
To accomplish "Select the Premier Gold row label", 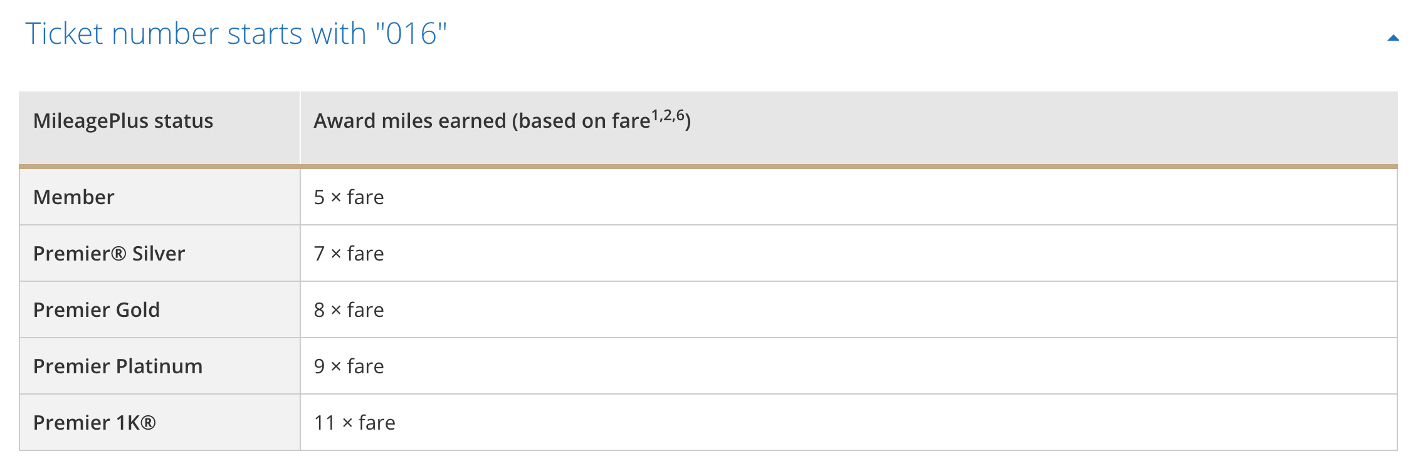I will (97, 310).
